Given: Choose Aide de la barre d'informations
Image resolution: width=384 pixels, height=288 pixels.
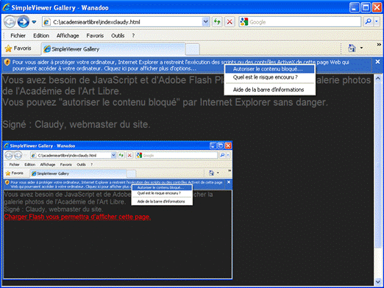Looking at the screenshot, I should pos(269,90).
